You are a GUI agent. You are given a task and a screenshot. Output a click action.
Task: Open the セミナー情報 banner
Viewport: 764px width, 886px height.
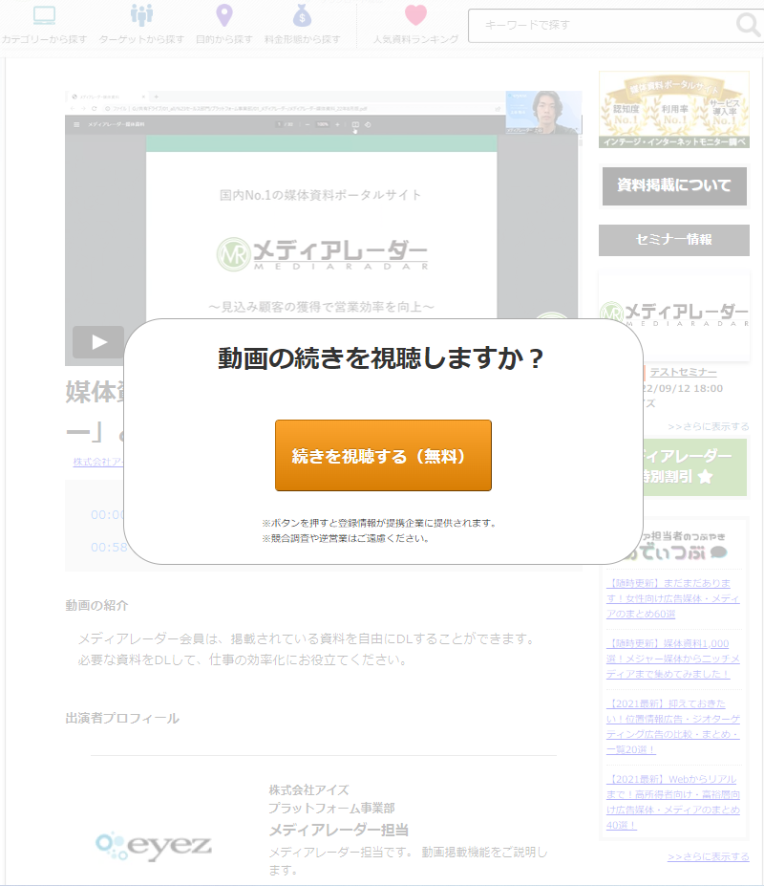click(673, 240)
